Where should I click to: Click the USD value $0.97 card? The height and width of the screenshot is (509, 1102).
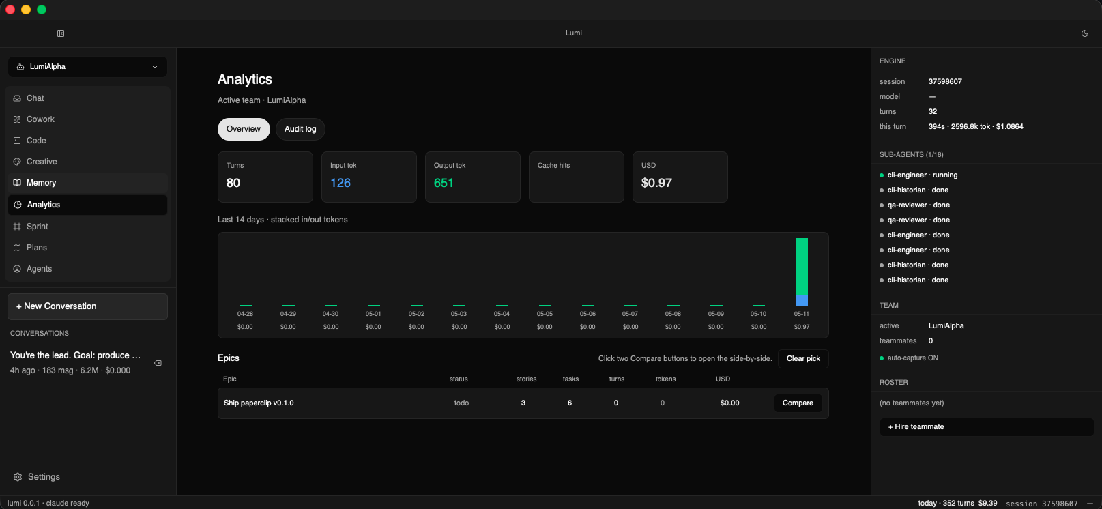tap(680, 177)
